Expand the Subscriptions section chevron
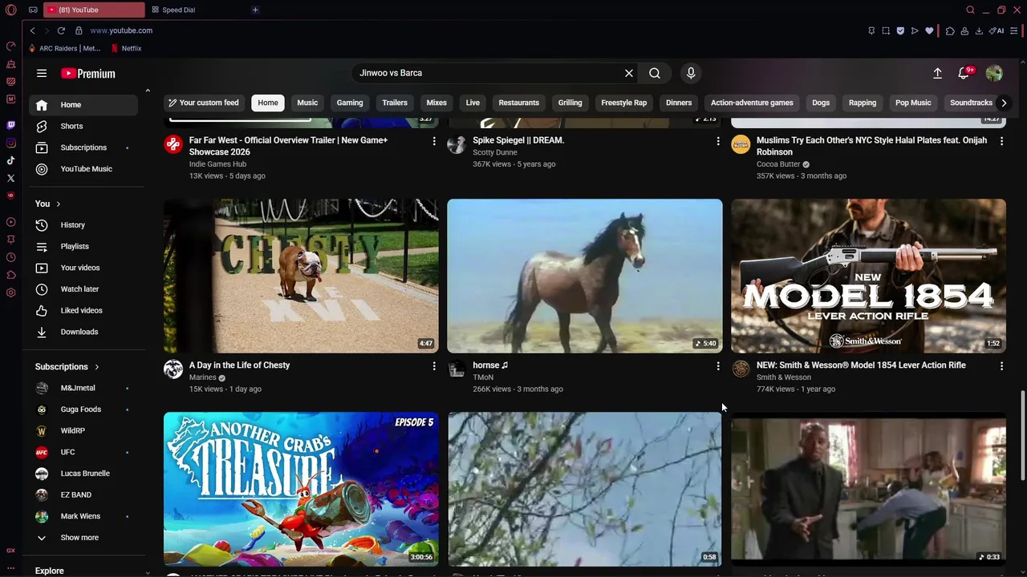Image resolution: width=1027 pixels, height=577 pixels. pyautogui.click(x=96, y=367)
